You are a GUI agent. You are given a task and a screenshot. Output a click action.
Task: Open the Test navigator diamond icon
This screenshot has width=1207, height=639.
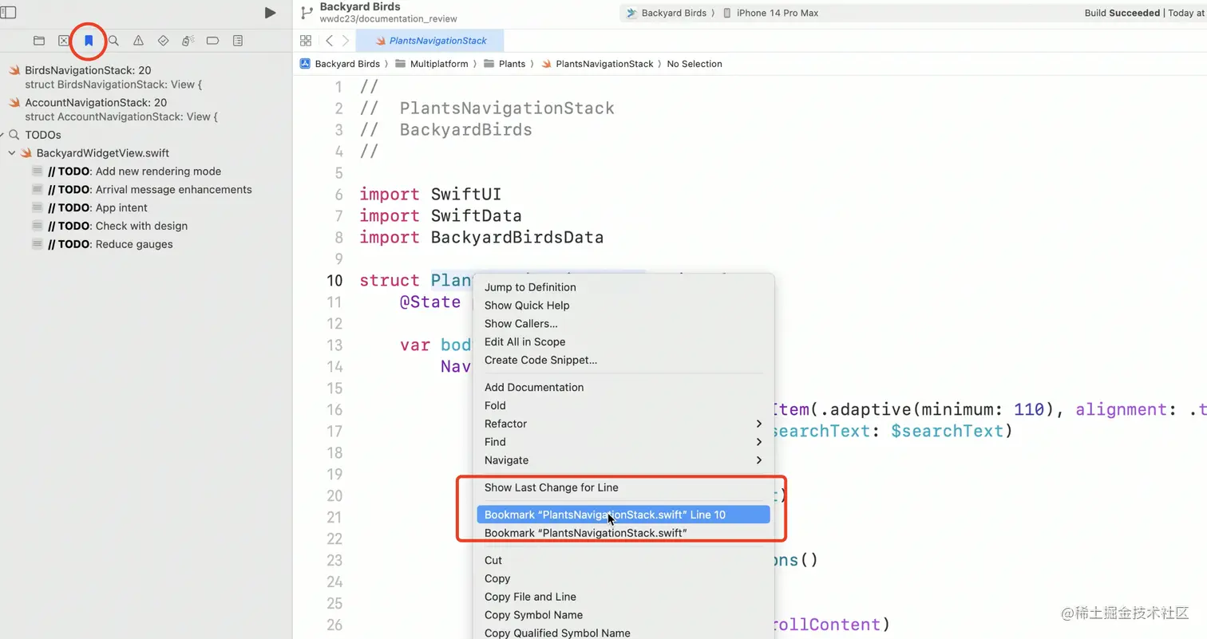(x=163, y=41)
